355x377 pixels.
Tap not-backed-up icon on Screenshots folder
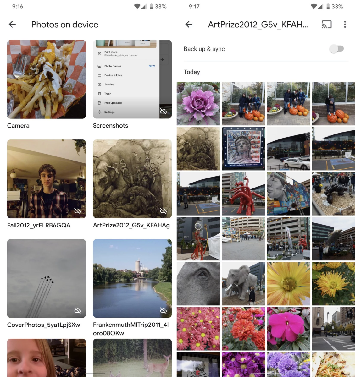[164, 111]
